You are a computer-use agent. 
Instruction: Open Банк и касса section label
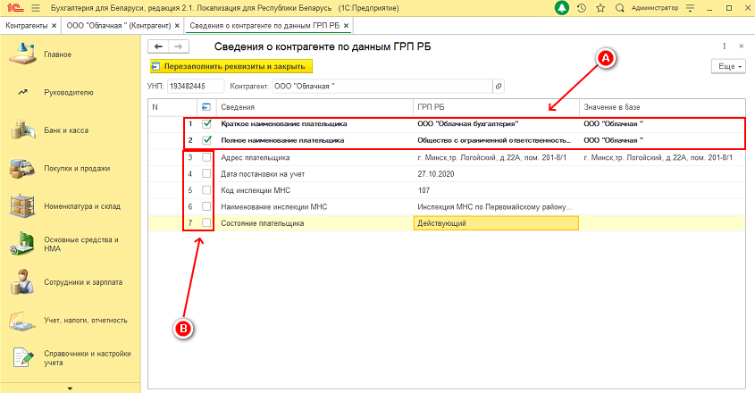[x=66, y=130]
